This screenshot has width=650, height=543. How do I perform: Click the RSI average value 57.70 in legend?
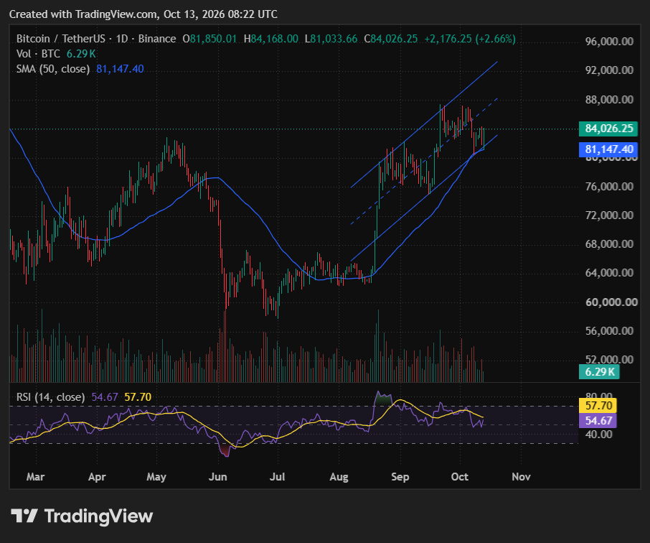point(138,397)
